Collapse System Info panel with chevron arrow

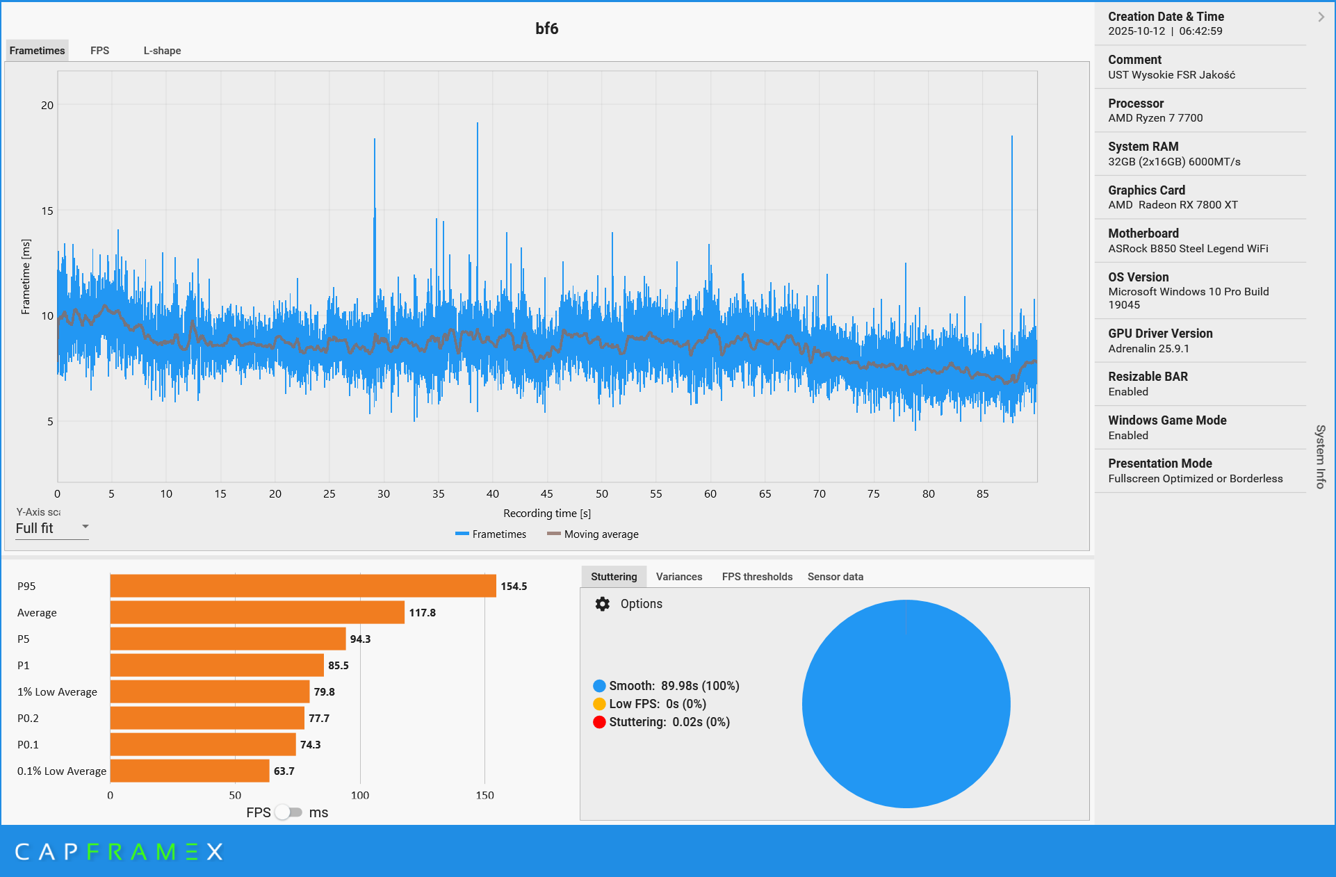[x=1321, y=17]
